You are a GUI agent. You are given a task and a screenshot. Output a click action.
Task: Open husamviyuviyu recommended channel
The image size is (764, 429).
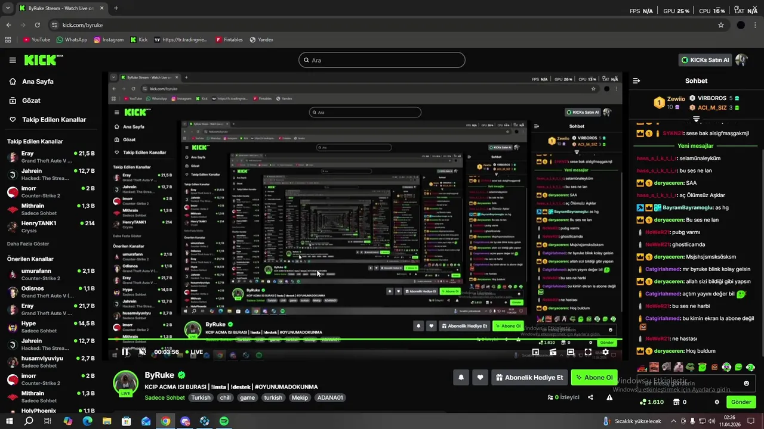tap(51, 362)
